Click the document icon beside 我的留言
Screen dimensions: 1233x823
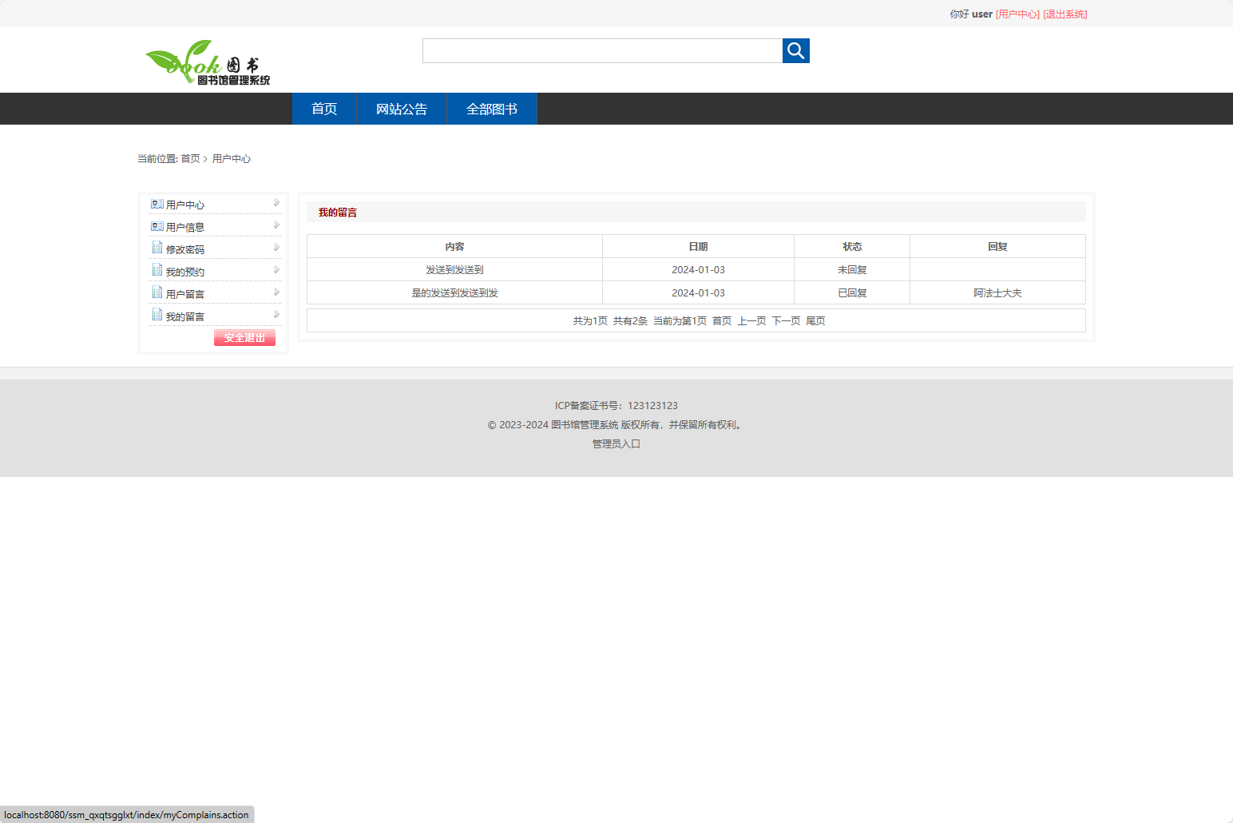coord(157,315)
